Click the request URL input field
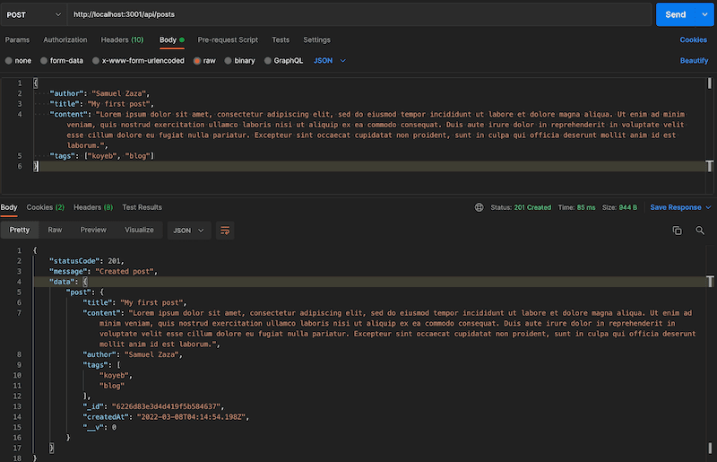 pos(358,15)
